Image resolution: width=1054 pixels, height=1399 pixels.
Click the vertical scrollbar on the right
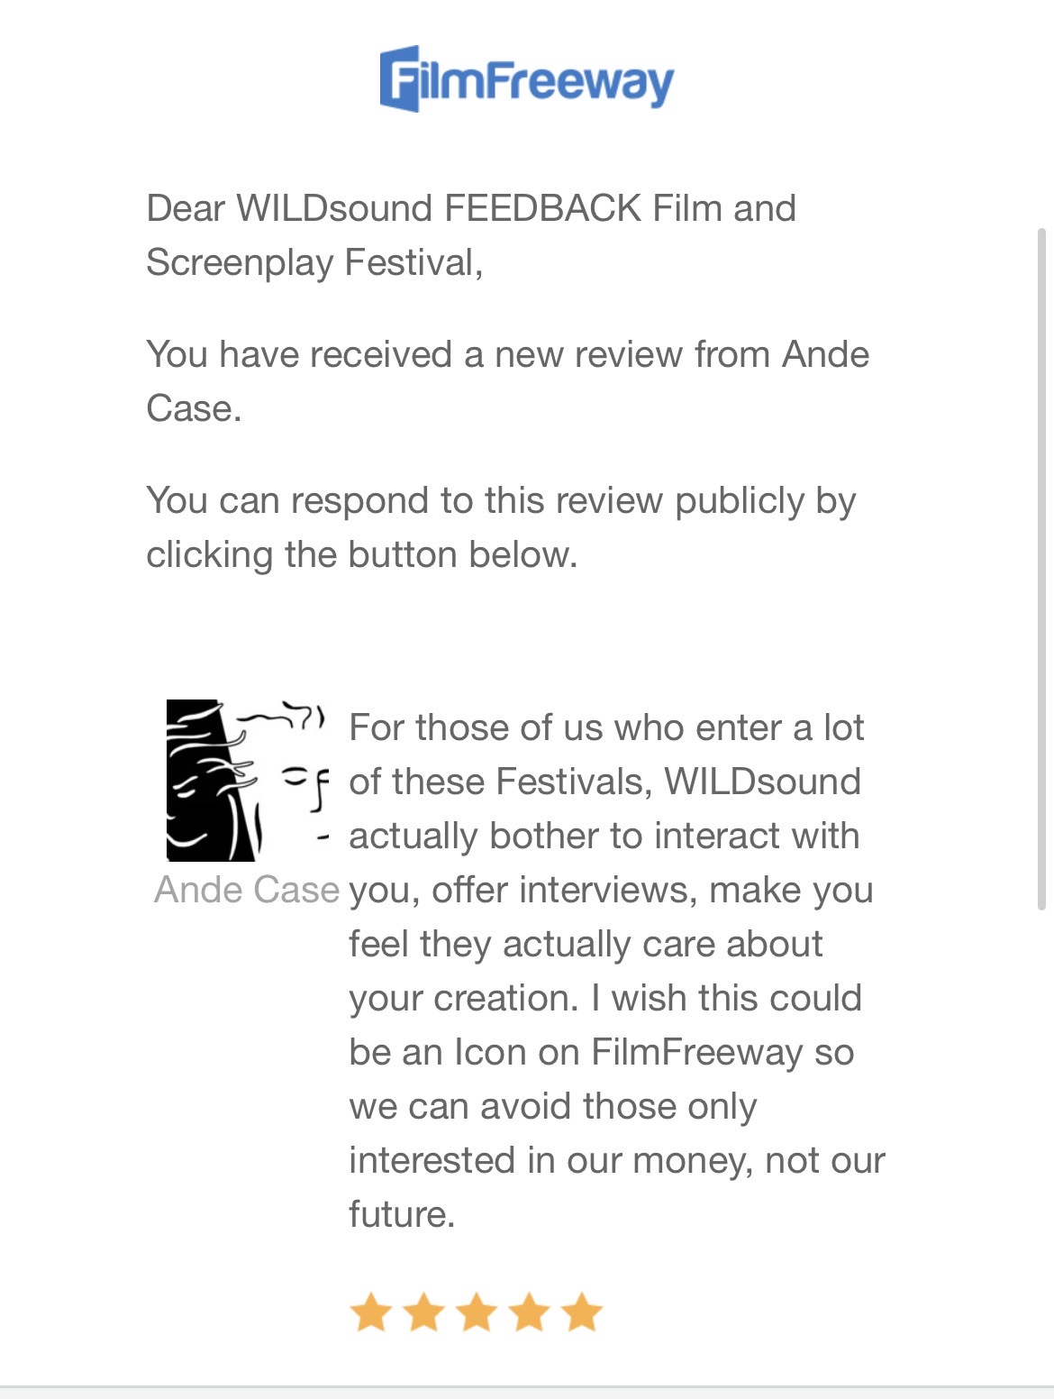[x=1042, y=568]
